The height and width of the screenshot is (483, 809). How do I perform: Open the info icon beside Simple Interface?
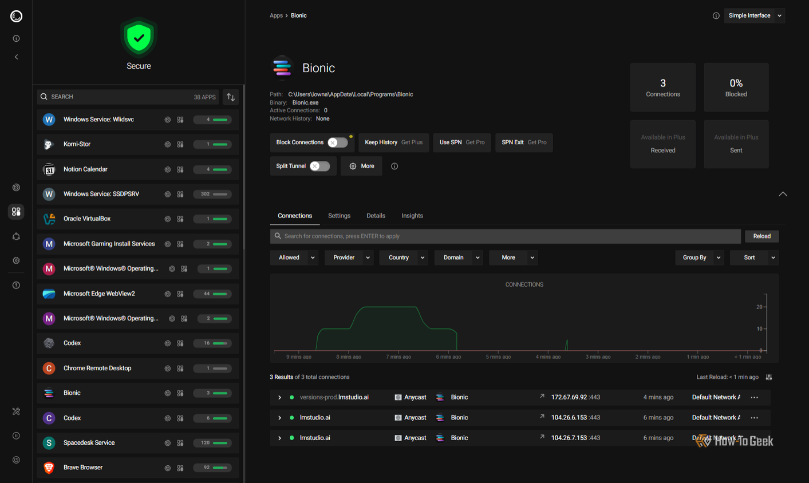click(716, 15)
